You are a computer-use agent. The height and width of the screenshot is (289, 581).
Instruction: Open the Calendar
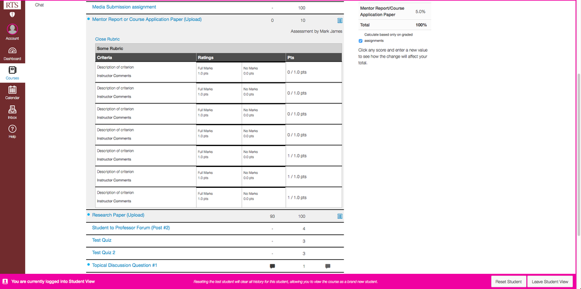pyautogui.click(x=12, y=92)
